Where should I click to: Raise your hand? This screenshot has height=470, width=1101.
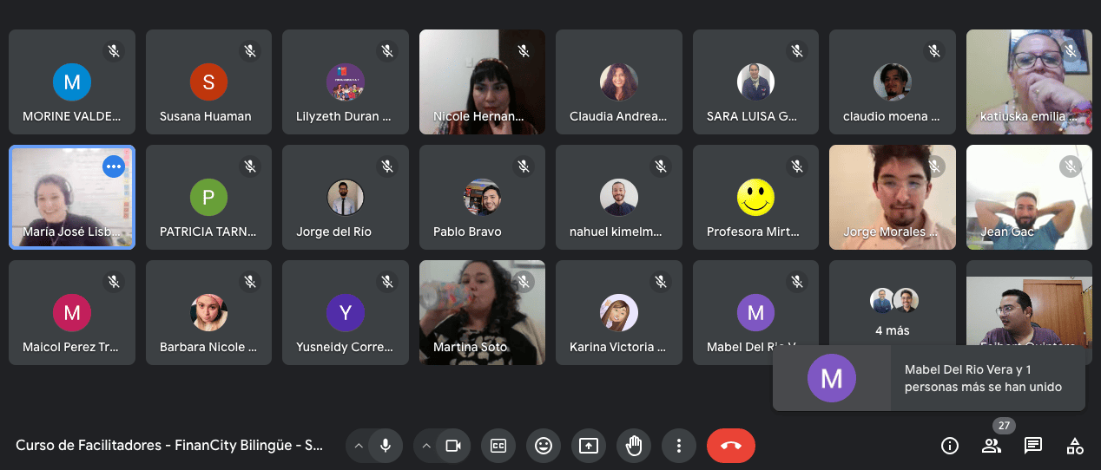[634, 446]
